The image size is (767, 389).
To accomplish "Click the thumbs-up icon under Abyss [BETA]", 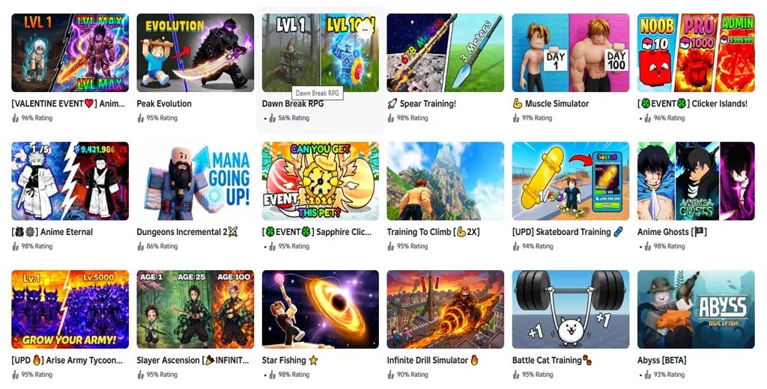I will pos(648,375).
